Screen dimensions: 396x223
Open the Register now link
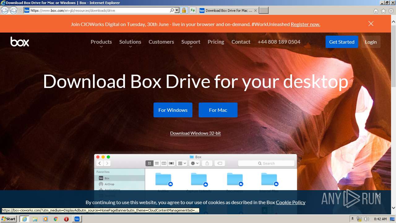coord(305,24)
